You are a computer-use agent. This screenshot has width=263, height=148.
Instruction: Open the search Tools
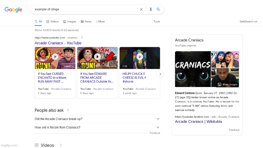pyautogui.click(x=157, y=22)
